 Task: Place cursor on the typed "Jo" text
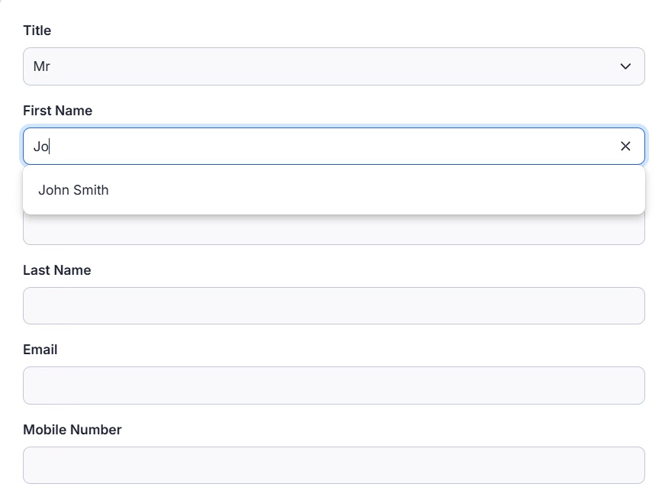click(40, 146)
